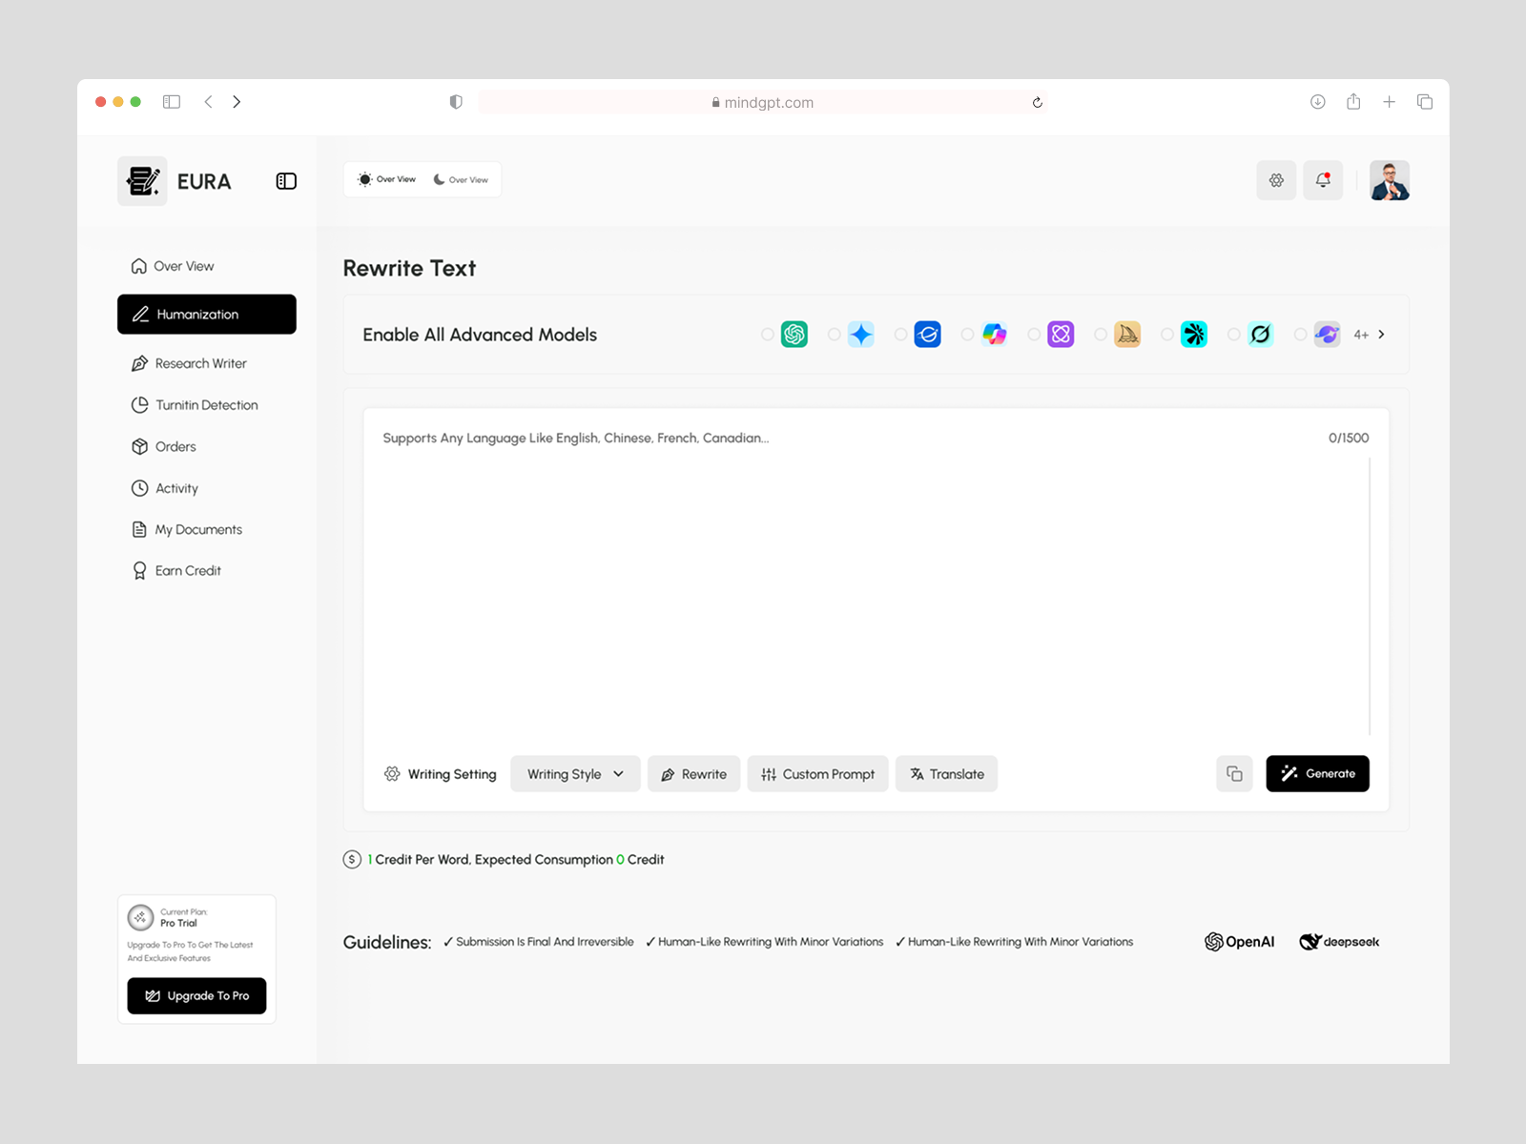1526x1144 pixels.
Task: Click inside the rewrite text input area
Action: [858, 572]
